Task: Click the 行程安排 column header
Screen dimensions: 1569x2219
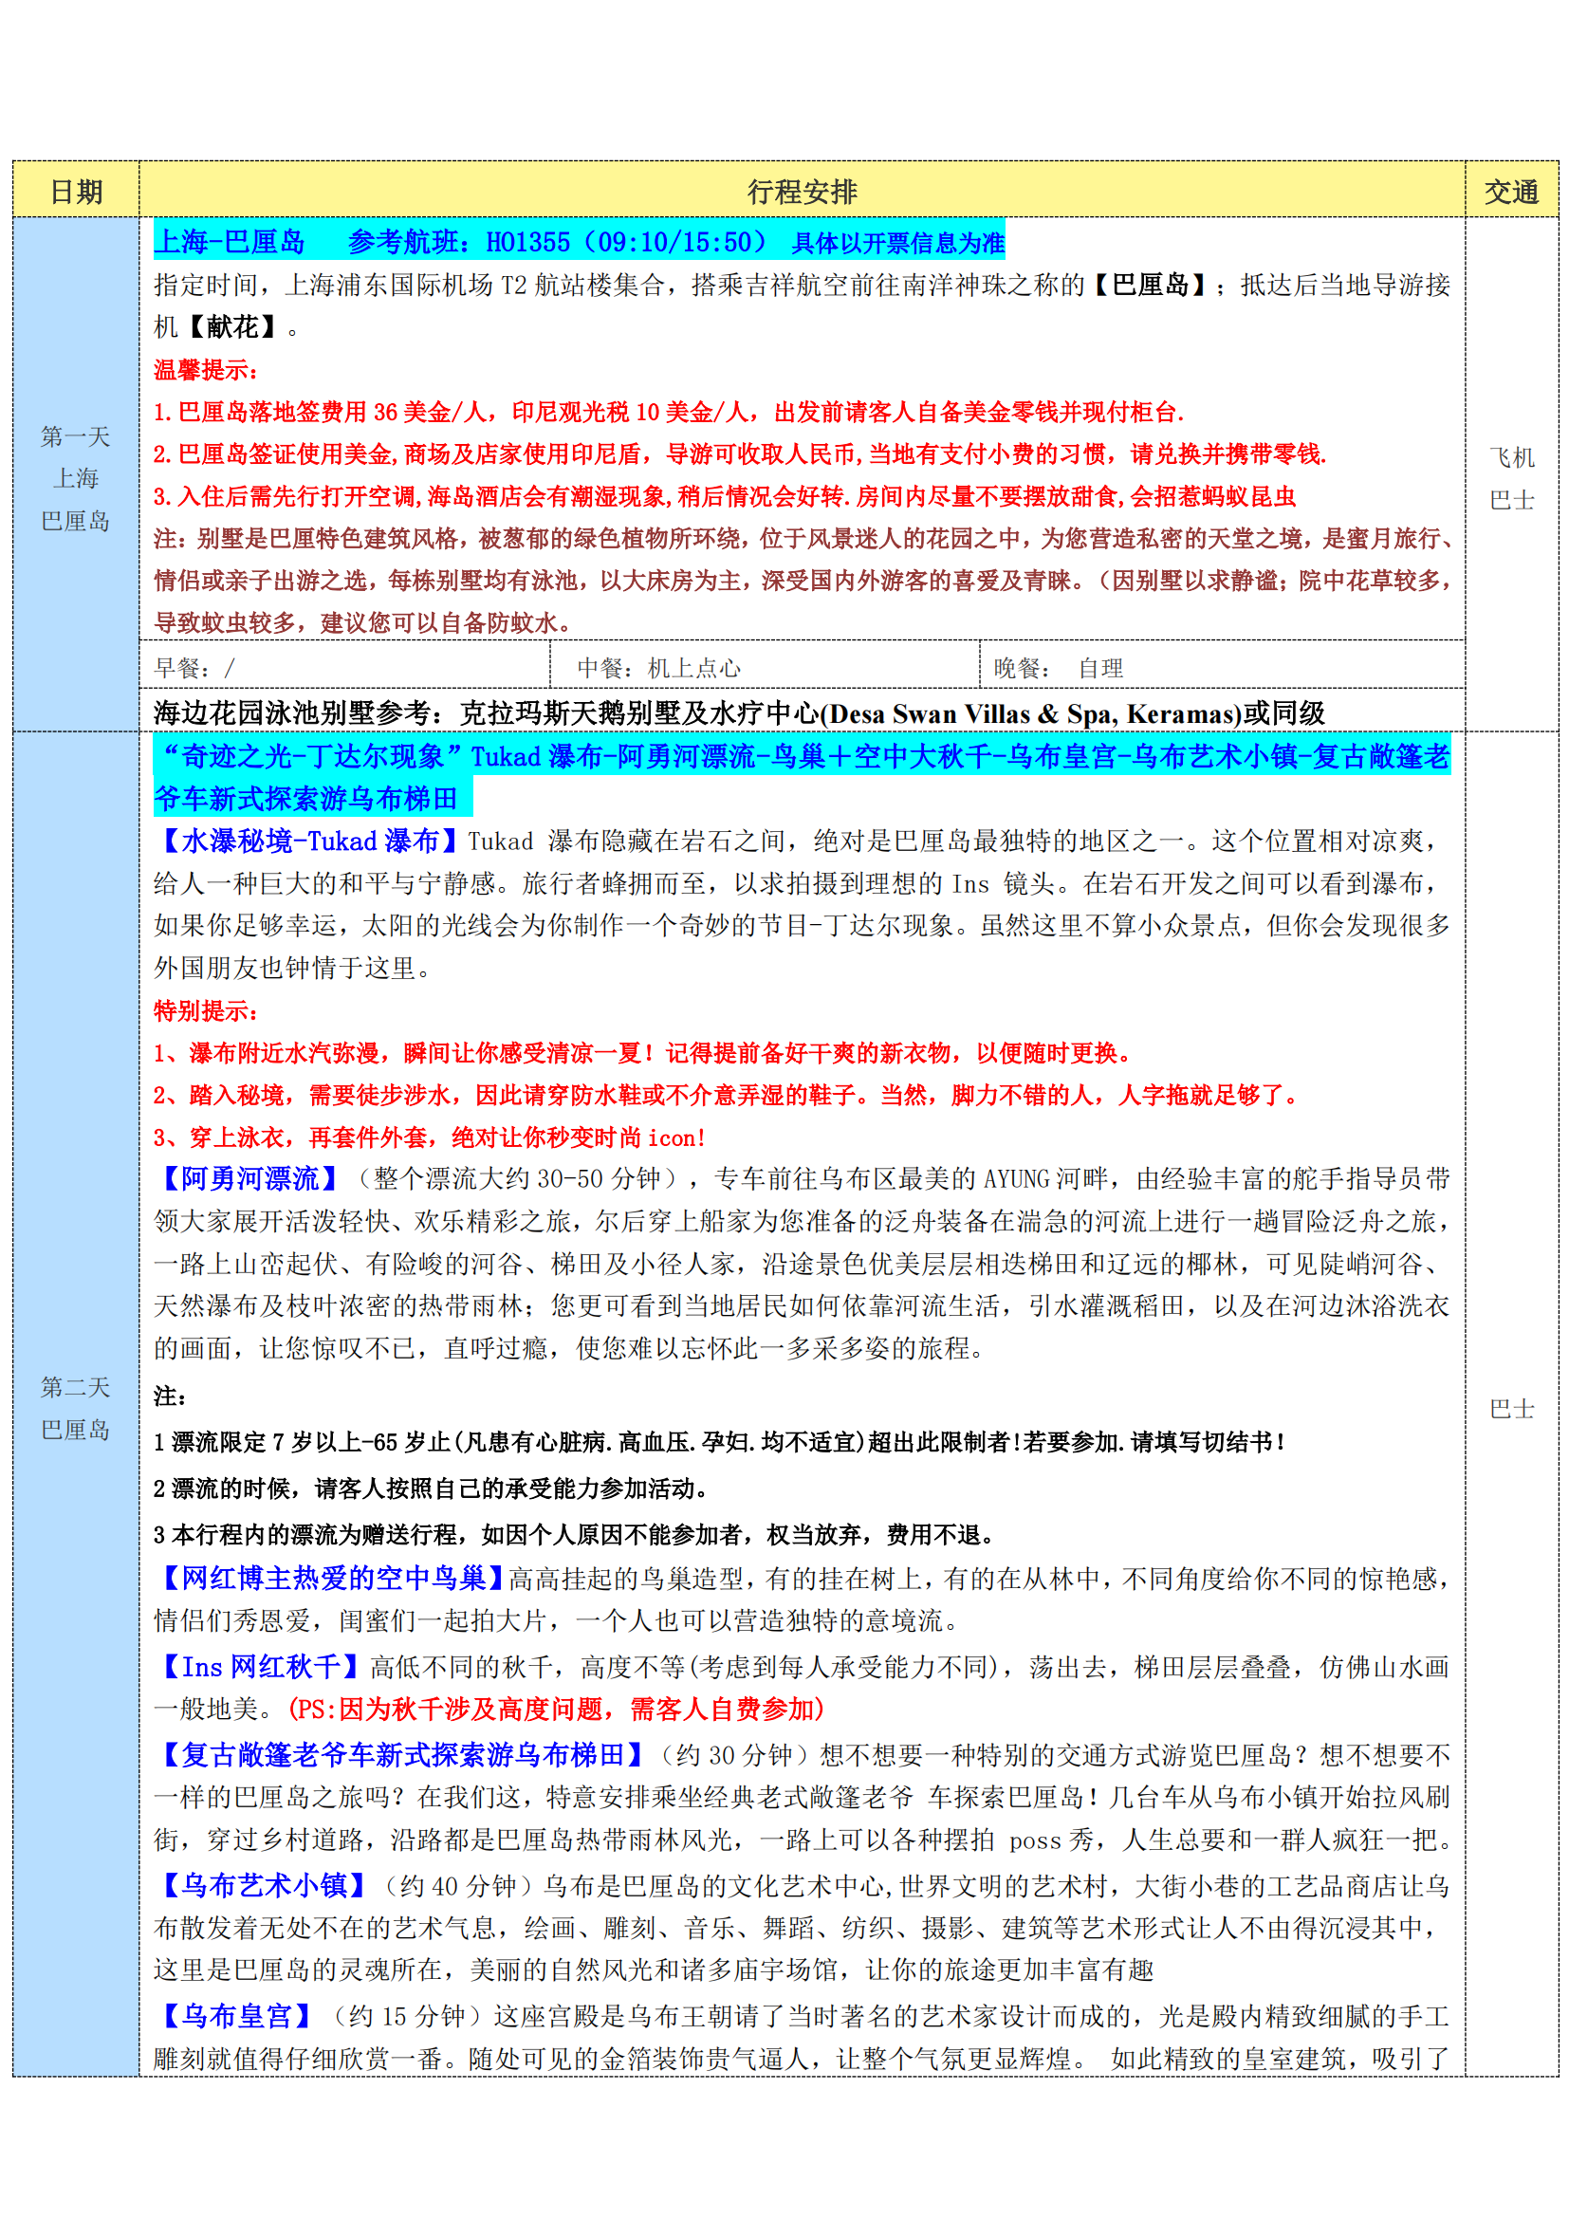Action: pos(801,192)
